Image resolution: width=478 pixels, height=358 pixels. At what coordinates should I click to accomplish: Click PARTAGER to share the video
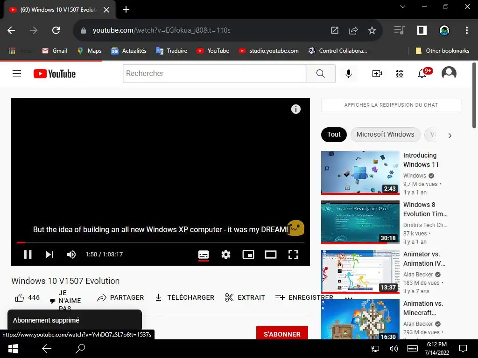click(120, 297)
